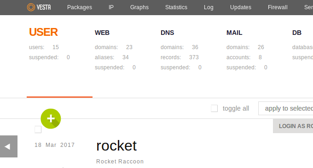Viewport: 313px width, 168px height.
Task: Click DNS domains: 36 text
Action: click(180, 47)
